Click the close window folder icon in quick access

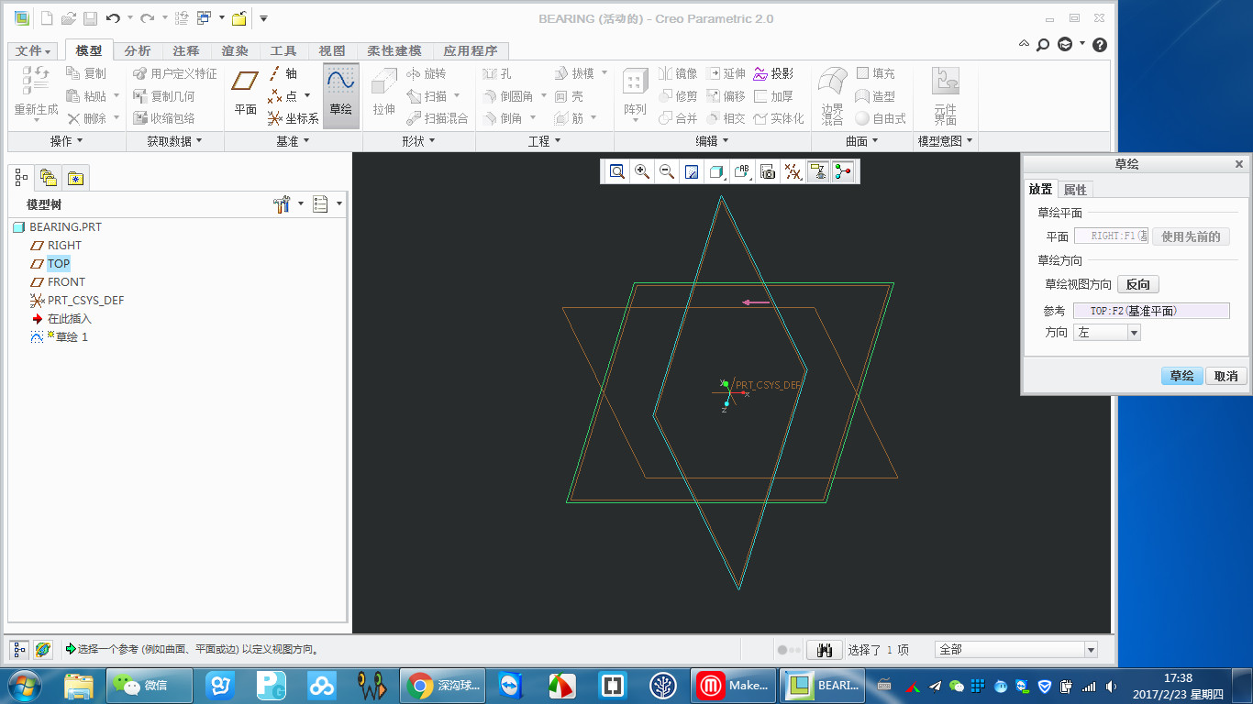(238, 18)
